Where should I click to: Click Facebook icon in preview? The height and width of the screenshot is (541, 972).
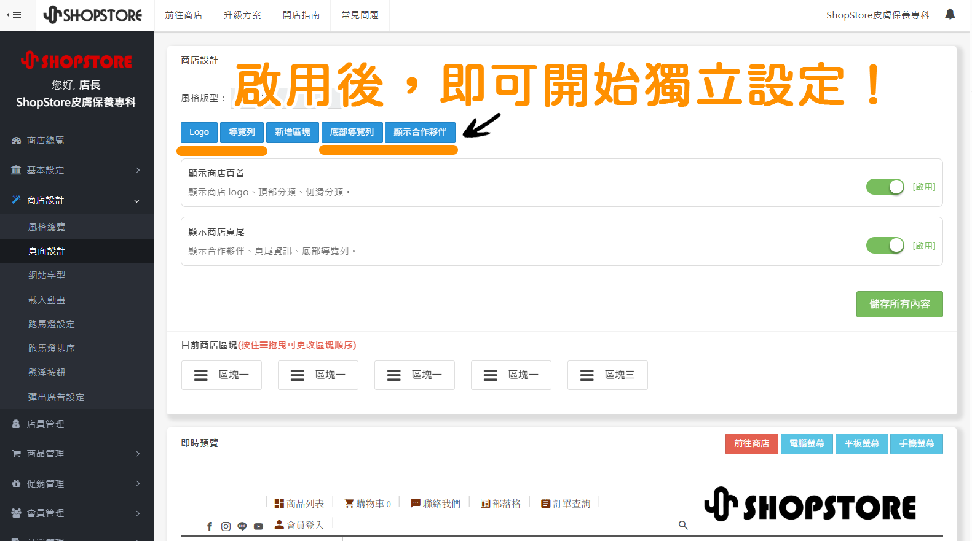(x=210, y=527)
